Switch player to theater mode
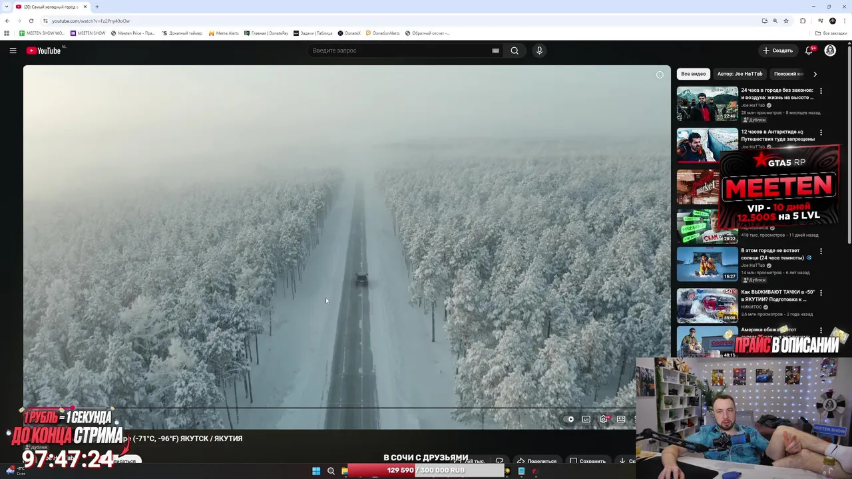The width and height of the screenshot is (852, 479). [x=621, y=419]
